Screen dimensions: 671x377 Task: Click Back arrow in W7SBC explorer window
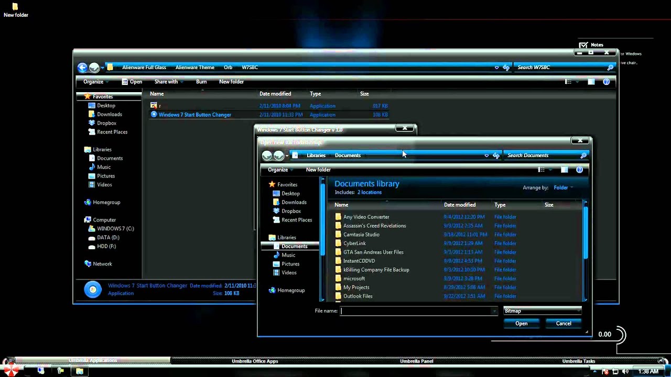click(82, 67)
